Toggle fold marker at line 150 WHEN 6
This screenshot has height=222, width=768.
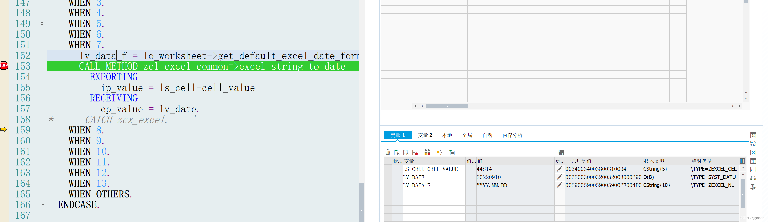click(x=42, y=34)
